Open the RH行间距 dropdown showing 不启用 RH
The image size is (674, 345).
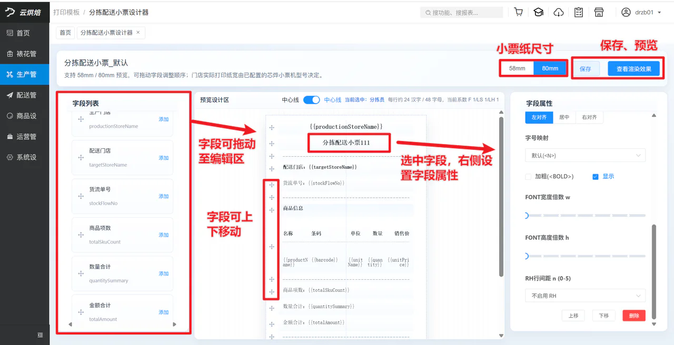click(585, 296)
